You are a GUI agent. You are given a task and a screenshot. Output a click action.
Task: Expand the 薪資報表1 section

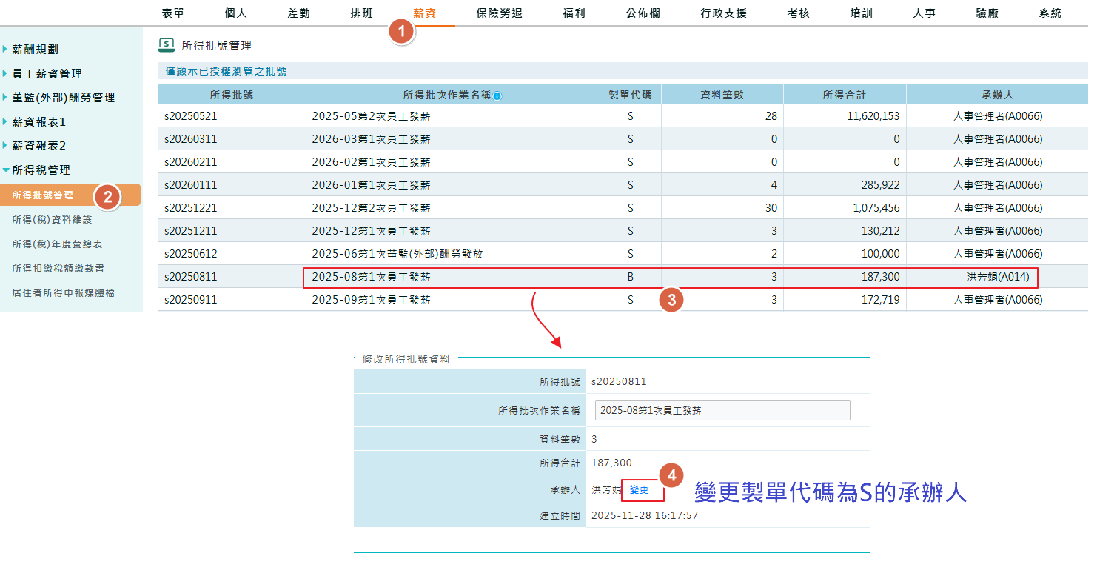40,121
